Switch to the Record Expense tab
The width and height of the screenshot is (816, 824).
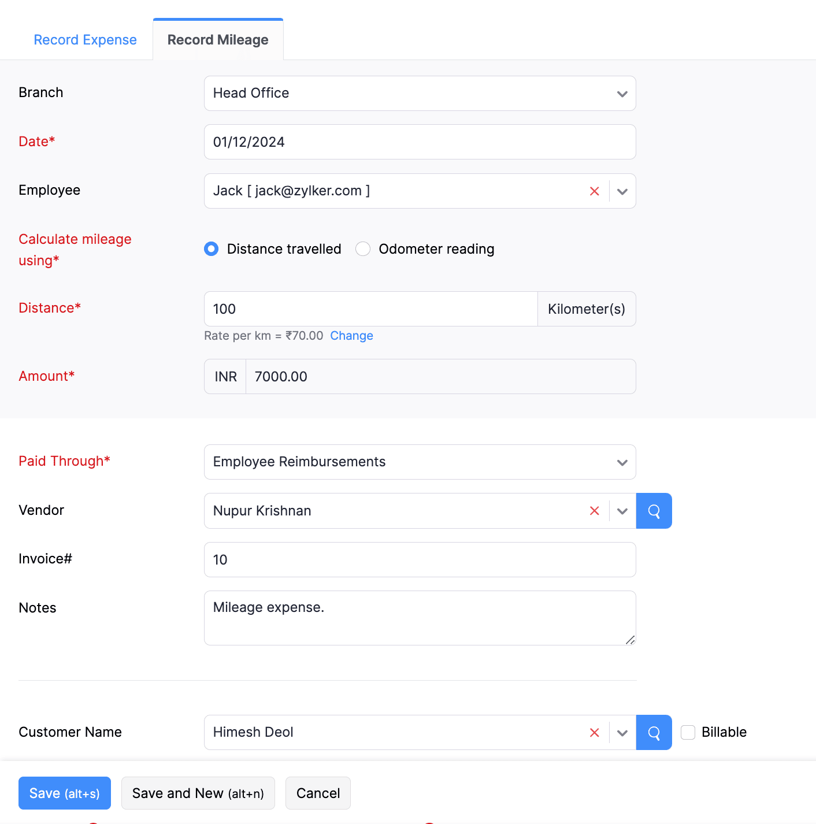pos(85,40)
